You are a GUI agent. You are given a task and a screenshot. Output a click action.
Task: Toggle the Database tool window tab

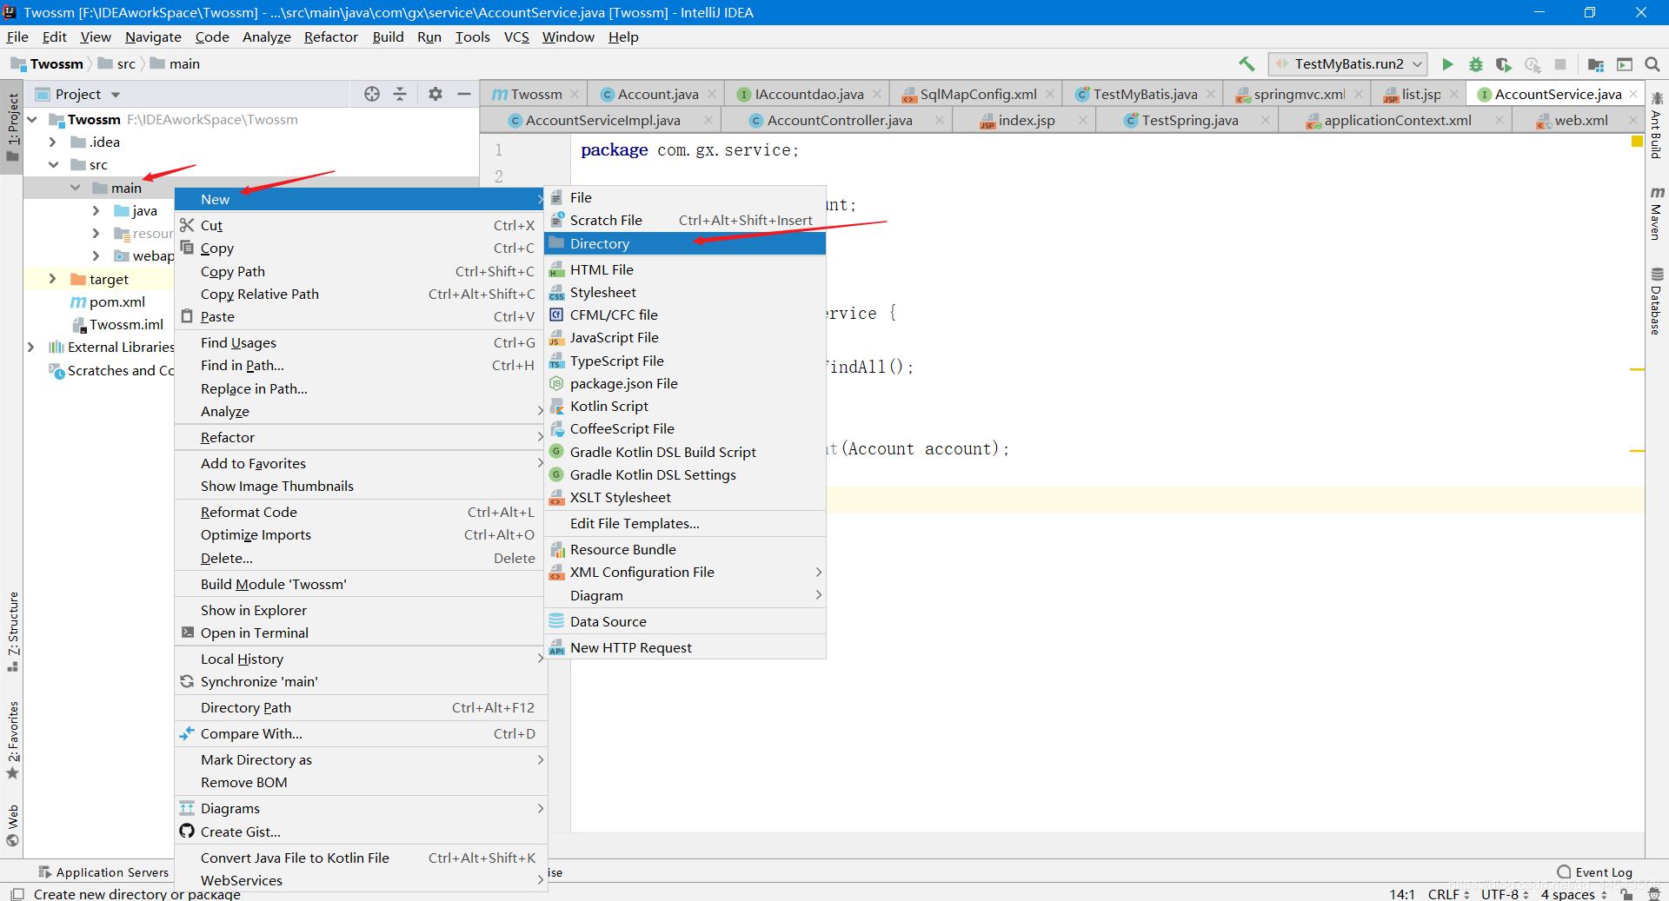coord(1657,301)
